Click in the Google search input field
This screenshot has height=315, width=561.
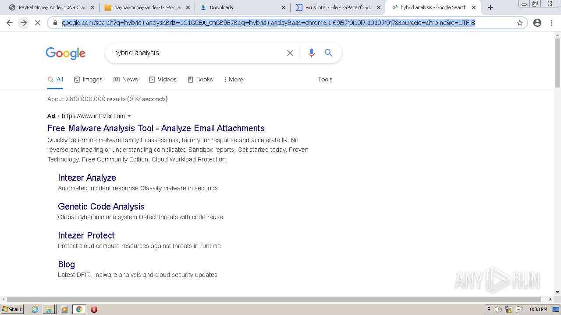click(197, 53)
